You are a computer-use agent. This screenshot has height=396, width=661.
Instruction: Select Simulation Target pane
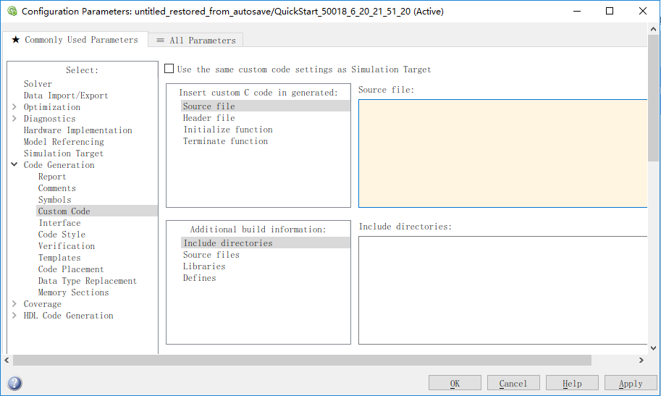click(x=63, y=153)
